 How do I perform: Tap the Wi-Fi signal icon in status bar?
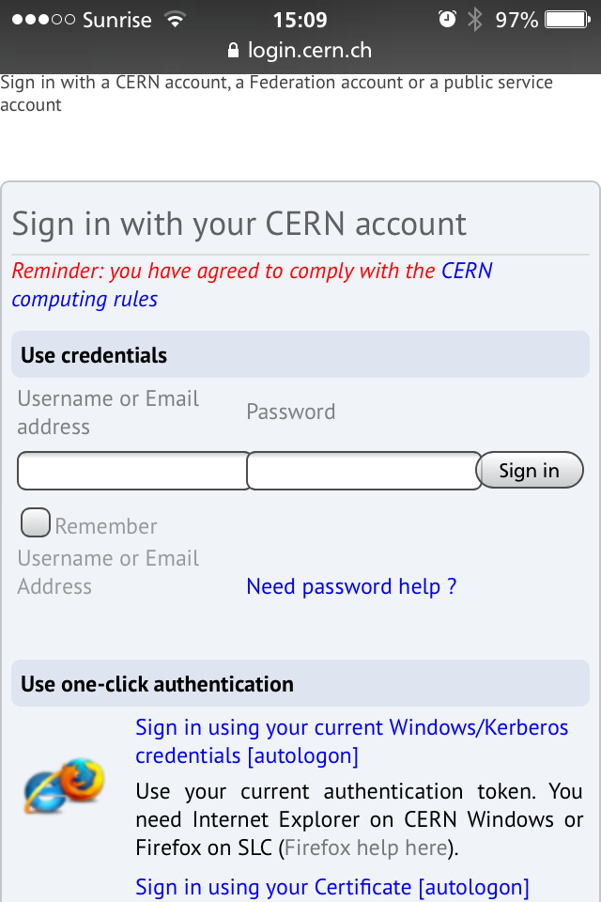click(x=175, y=20)
